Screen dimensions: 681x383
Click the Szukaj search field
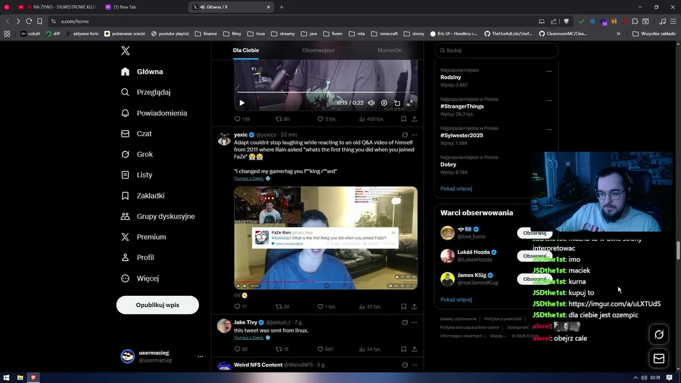[496, 50]
